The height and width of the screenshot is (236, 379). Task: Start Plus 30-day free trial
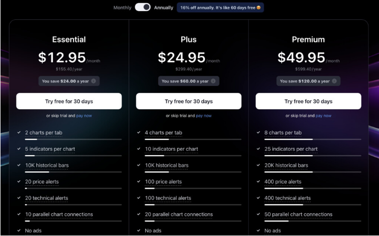pyautogui.click(x=189, y=101)
